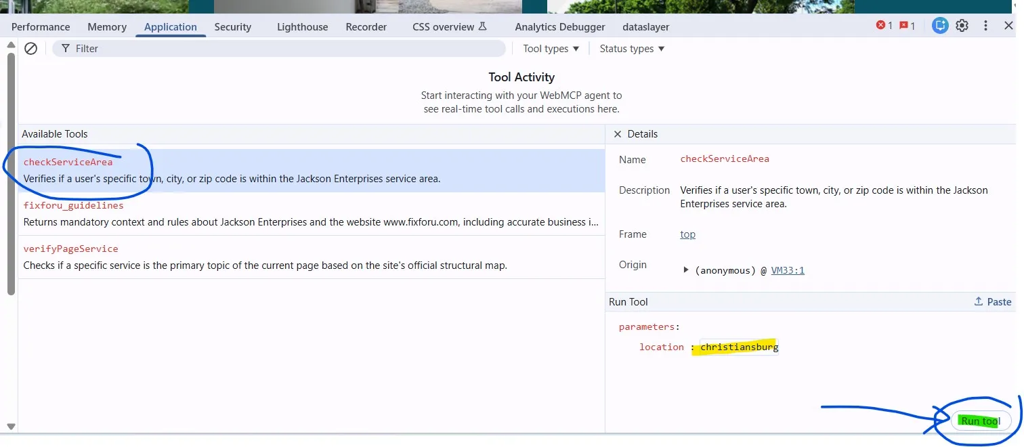Click the red issues flag counter

[x=907, y=26]
